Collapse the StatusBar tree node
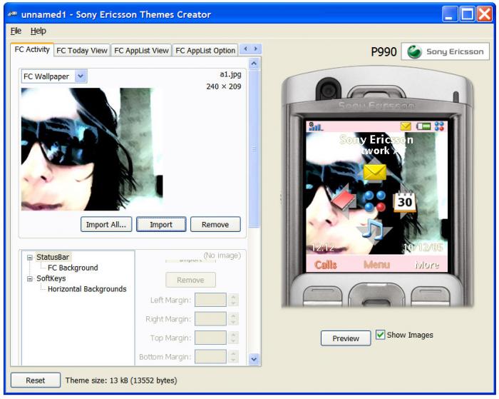499x399 pixels. pyautogui.click(x=29, y=257)
